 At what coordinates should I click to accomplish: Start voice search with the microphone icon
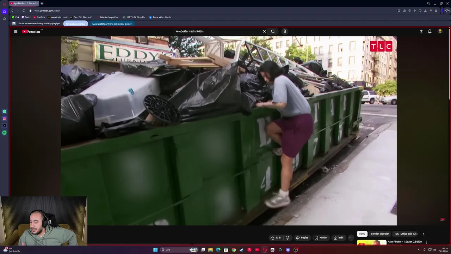tap(285, 31)
